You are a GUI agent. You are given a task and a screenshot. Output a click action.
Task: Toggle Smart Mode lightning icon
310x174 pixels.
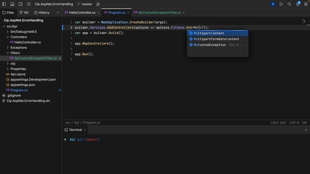[273, 4]
